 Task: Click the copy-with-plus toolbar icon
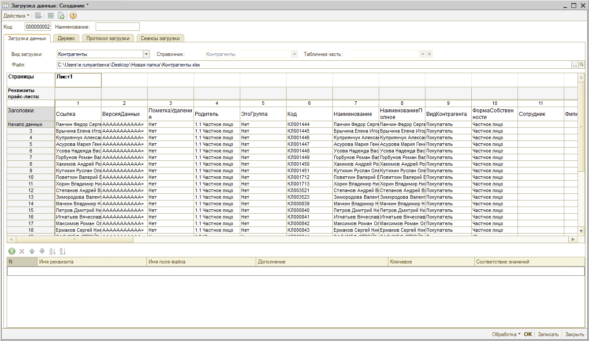[61, 16]
